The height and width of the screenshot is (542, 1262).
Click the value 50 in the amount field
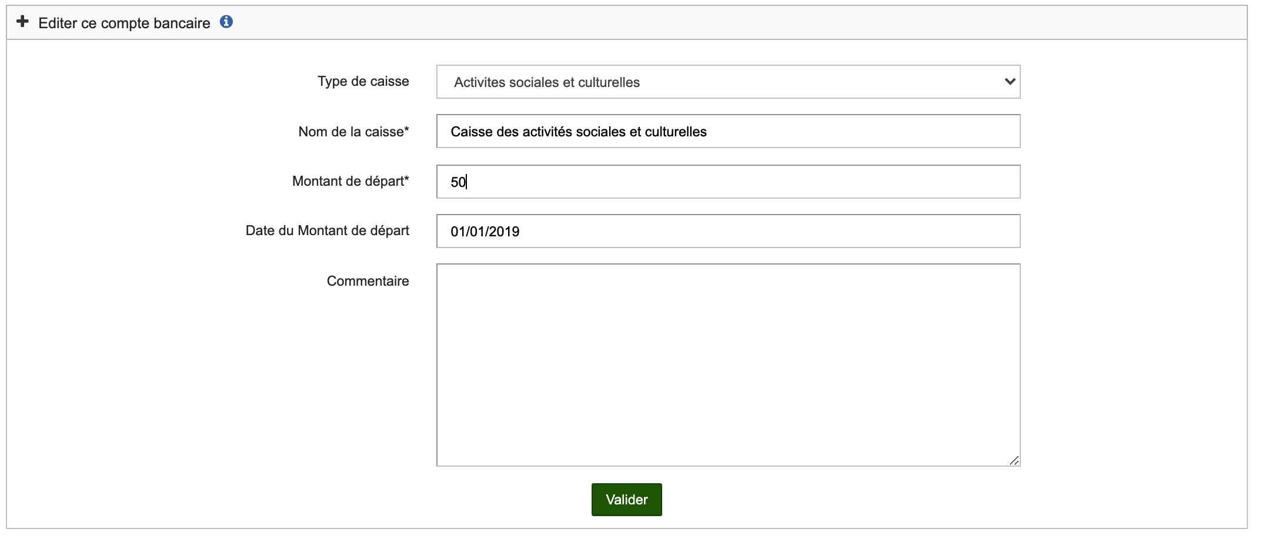click(458, 182)
